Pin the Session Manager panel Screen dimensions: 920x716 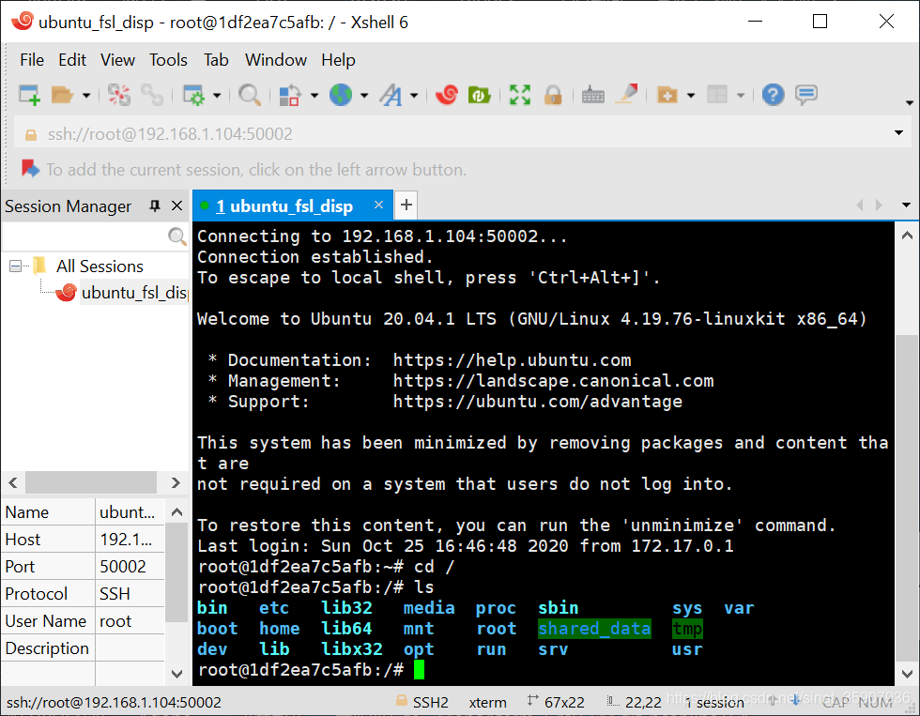click(x=155, y=206)
